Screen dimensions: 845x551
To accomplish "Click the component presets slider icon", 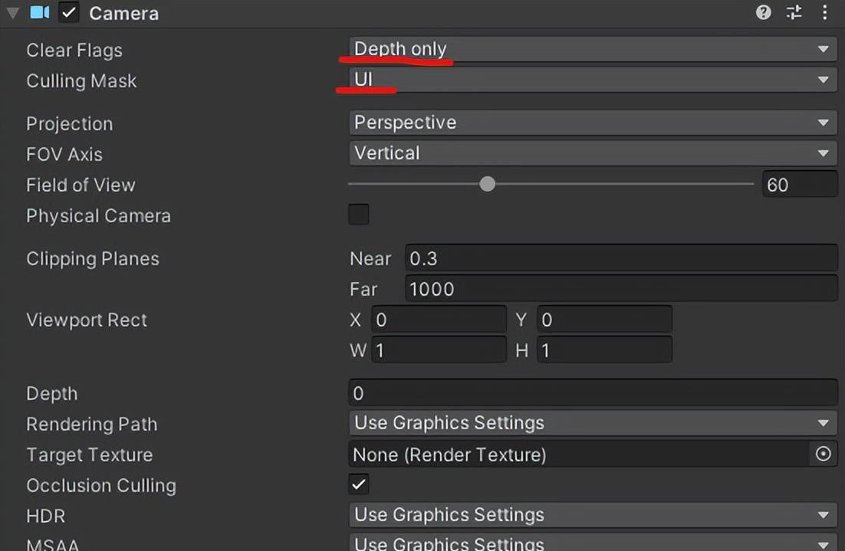I will [794, 12].
